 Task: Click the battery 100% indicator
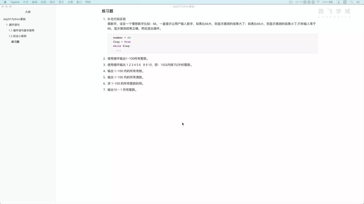click(327, 2)
